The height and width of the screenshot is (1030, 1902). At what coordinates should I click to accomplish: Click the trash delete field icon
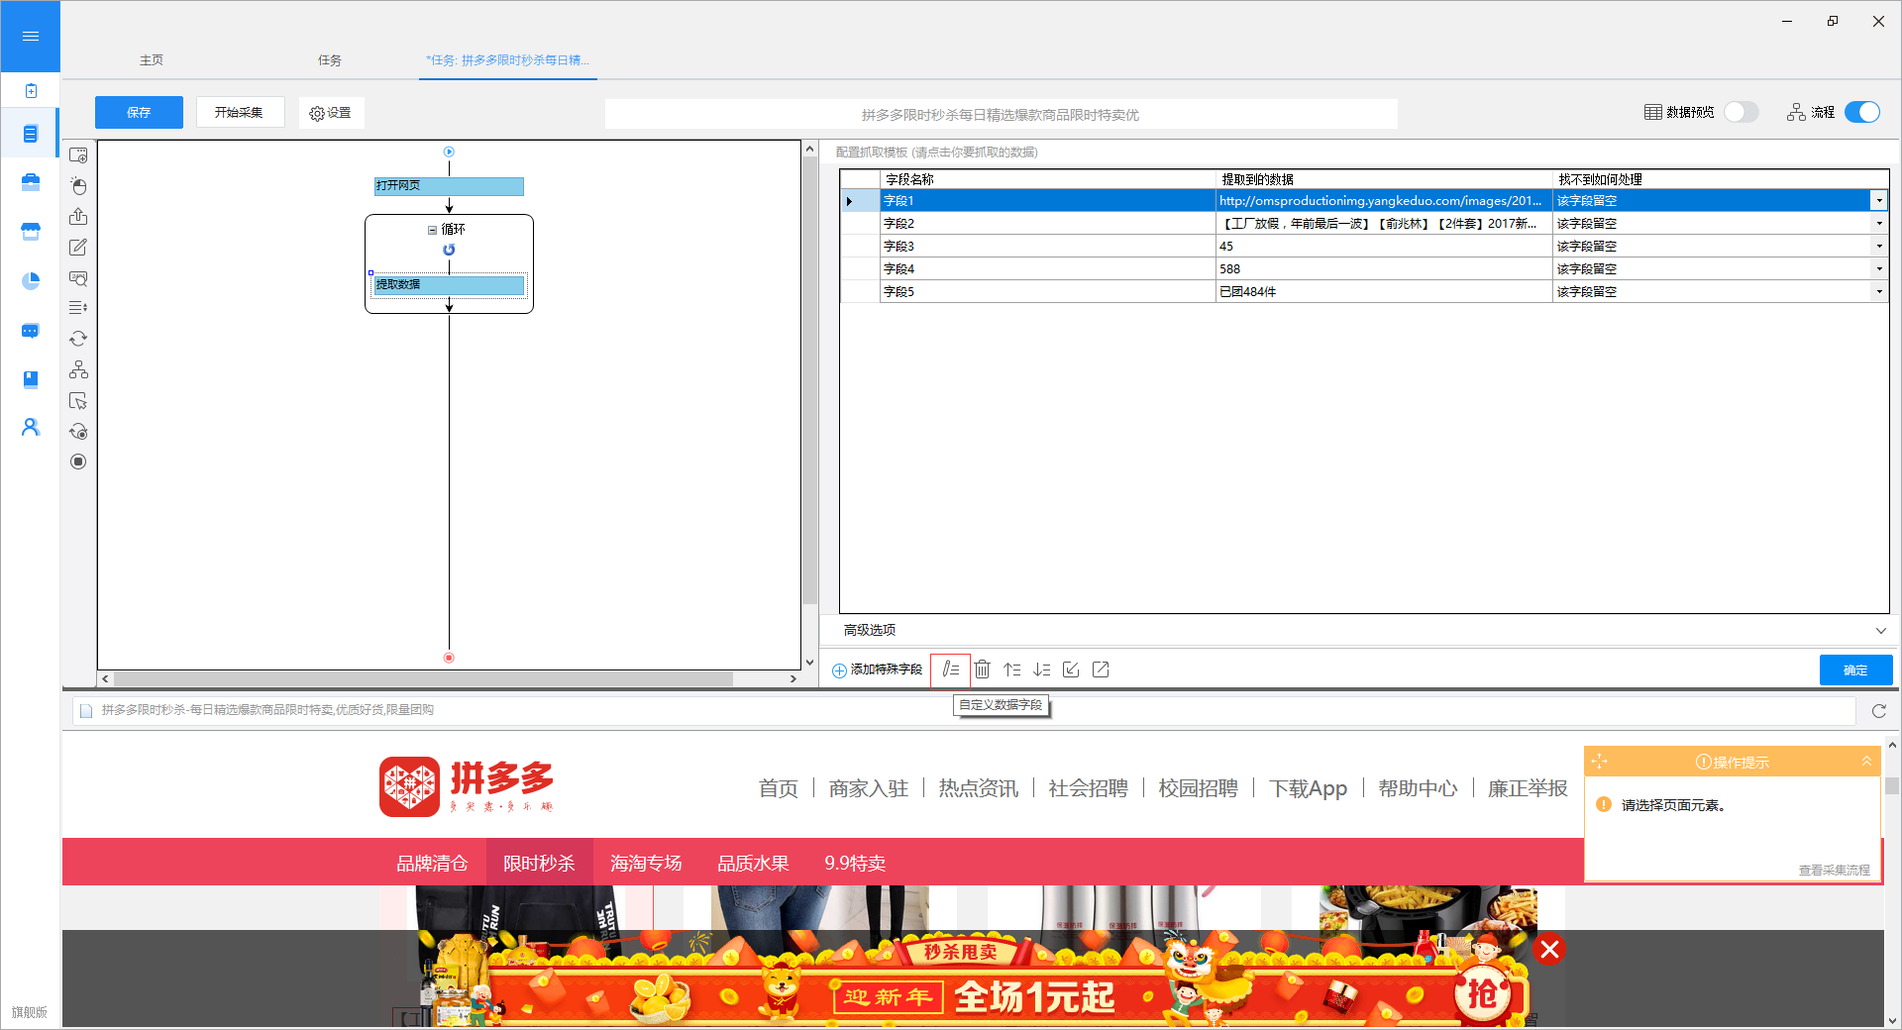[x=982, y=669]
